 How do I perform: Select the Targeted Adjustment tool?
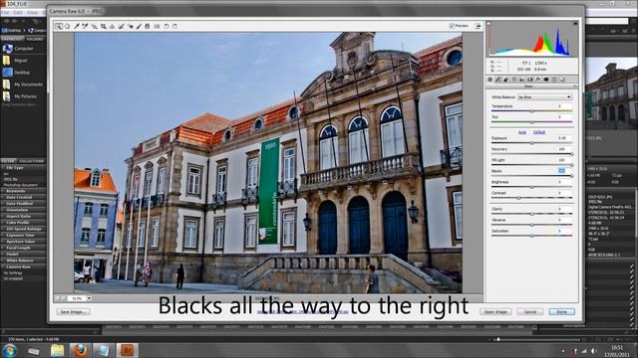(95, 27)
